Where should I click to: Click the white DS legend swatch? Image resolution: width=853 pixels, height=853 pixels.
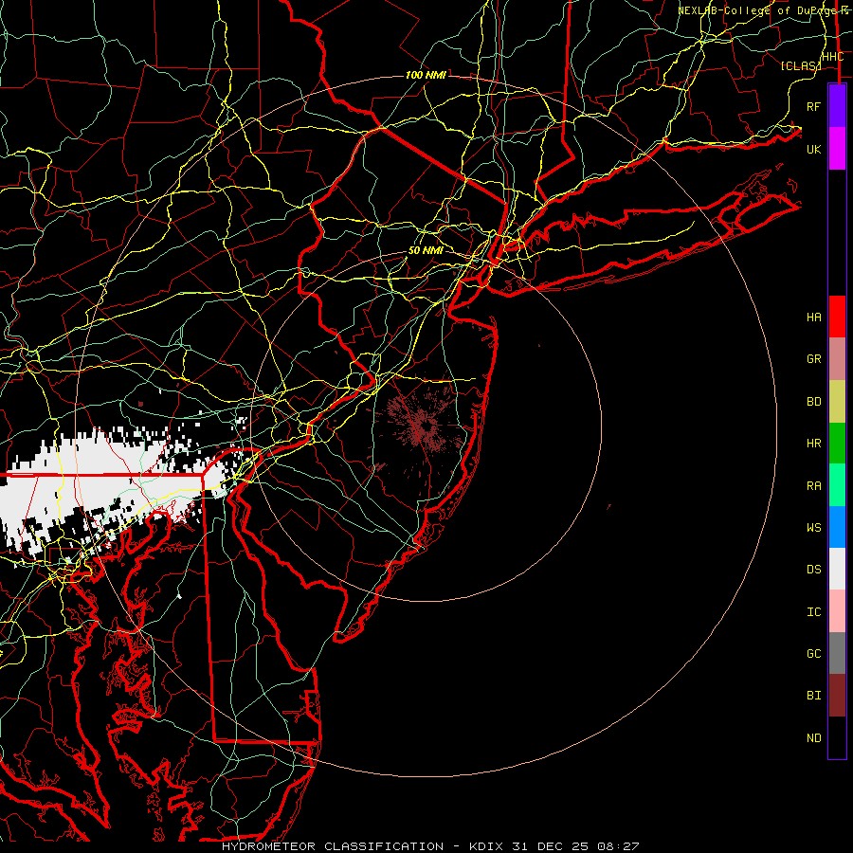click(x=837, y=569)
